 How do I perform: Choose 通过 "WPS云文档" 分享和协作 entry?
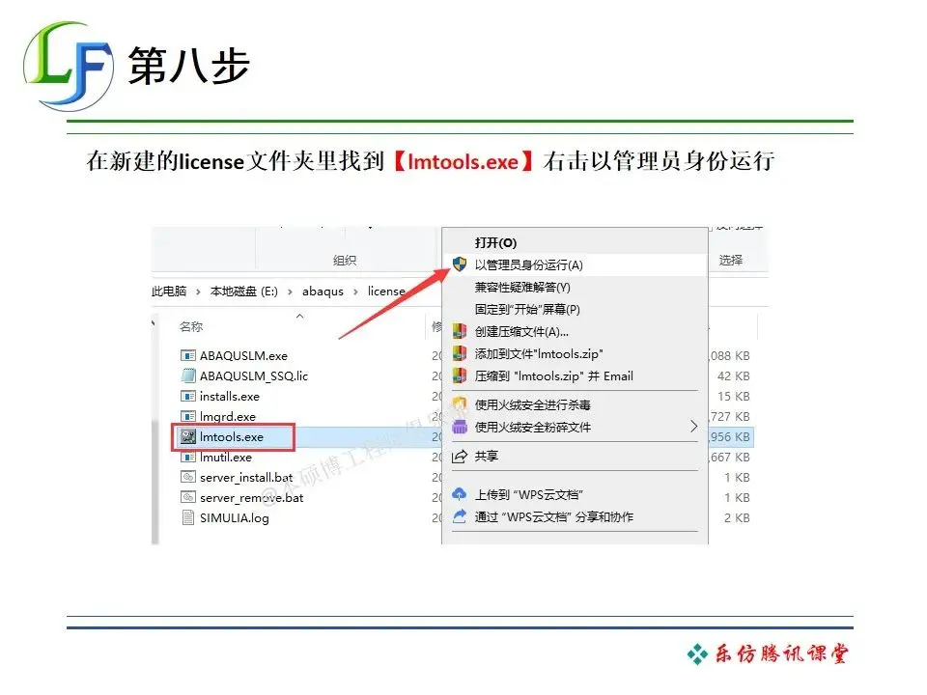pyautogui.click(x=575, y=517)
